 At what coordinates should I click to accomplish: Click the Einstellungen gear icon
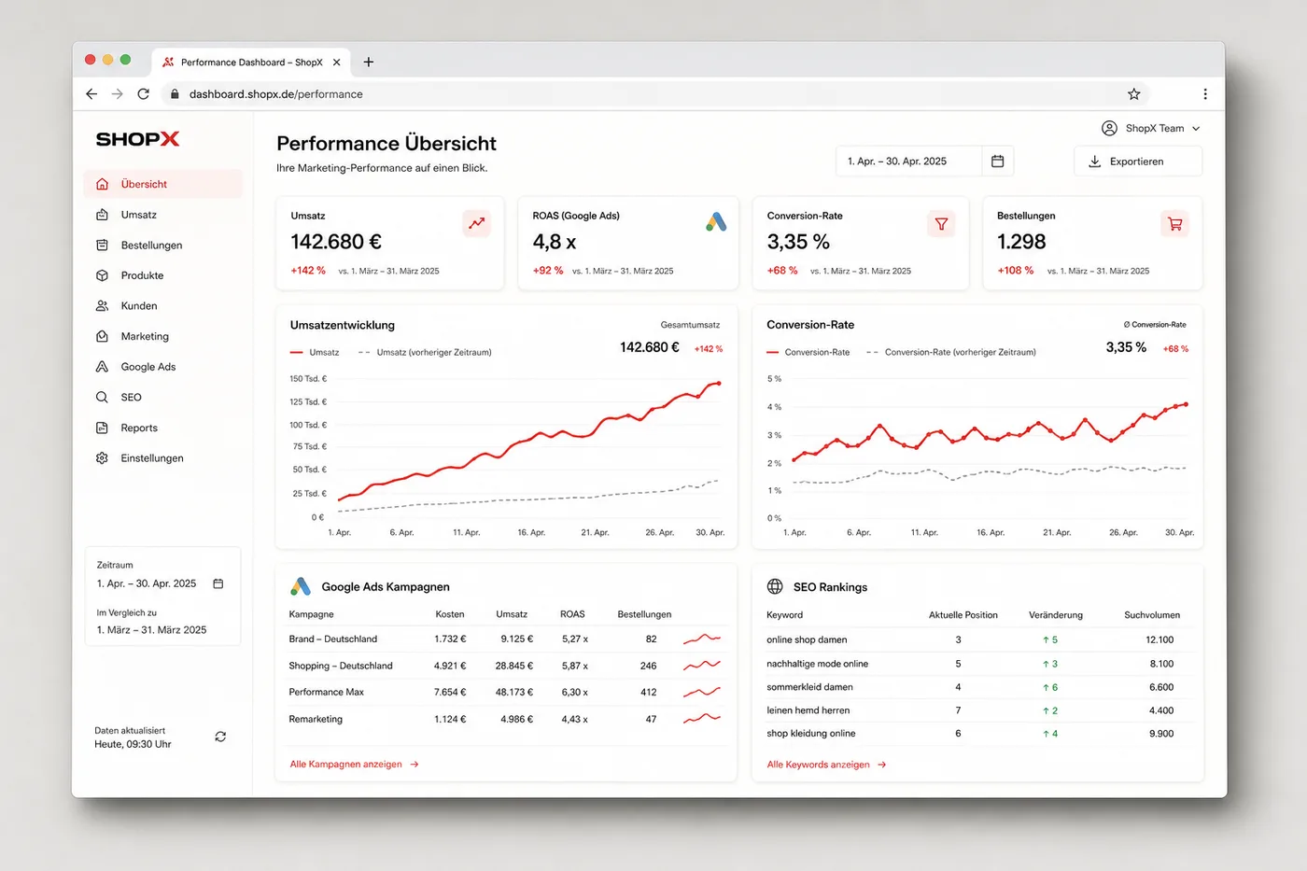tap(102, 458)
